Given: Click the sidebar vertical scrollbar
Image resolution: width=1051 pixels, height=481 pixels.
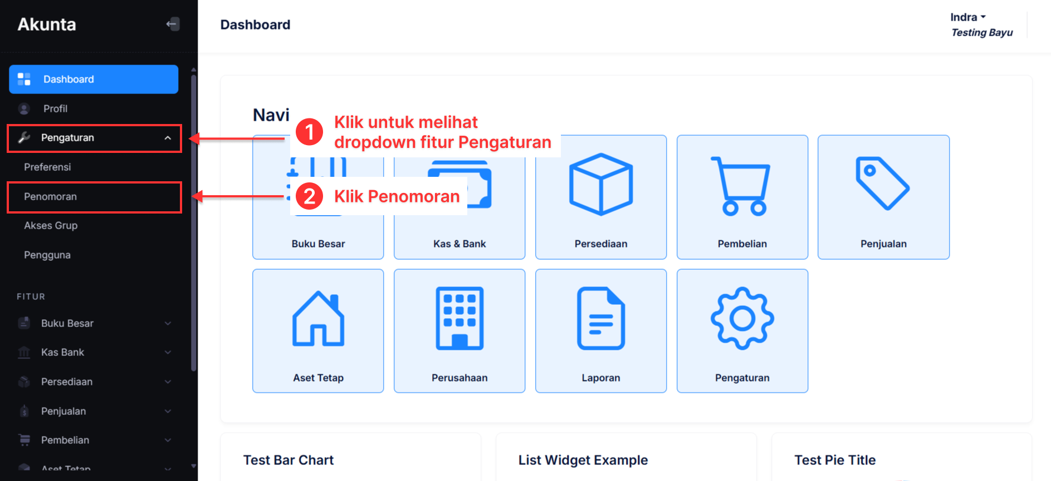Looking at the screenshot, I should tap(193, 222).
